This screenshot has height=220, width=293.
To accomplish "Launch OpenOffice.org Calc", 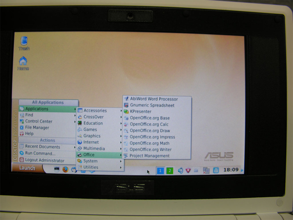I will click(x=157, y=124).
